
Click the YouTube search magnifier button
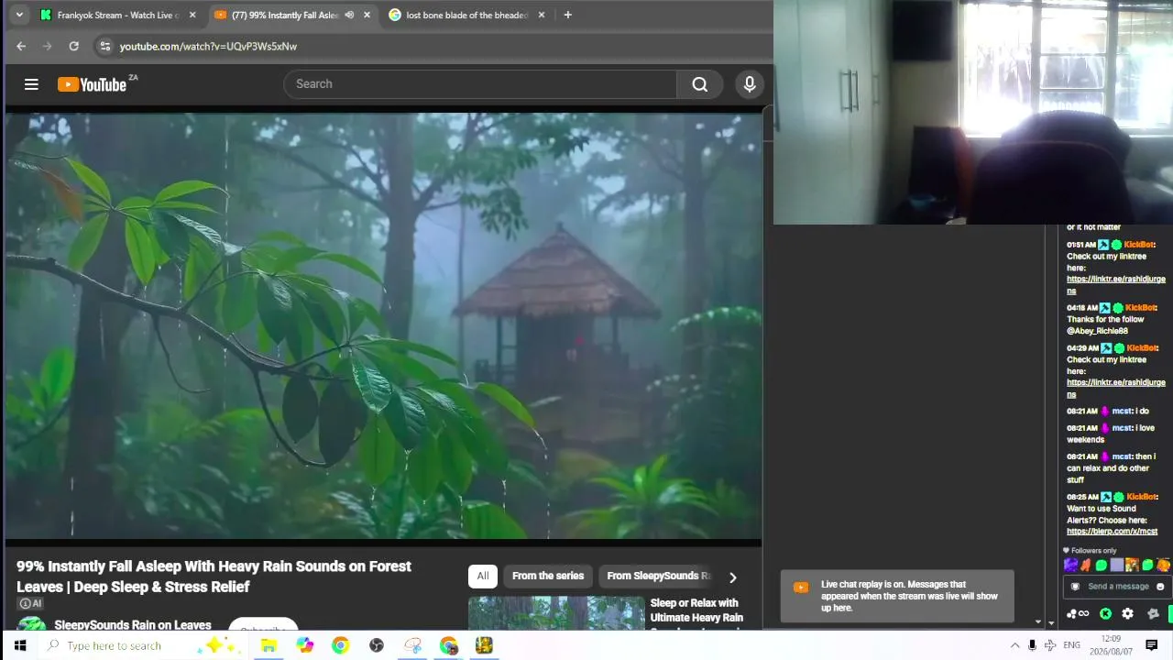click(700, 84)
